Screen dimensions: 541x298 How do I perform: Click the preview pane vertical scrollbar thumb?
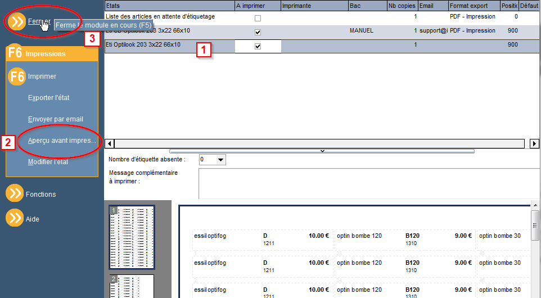(x=535, y=225)
